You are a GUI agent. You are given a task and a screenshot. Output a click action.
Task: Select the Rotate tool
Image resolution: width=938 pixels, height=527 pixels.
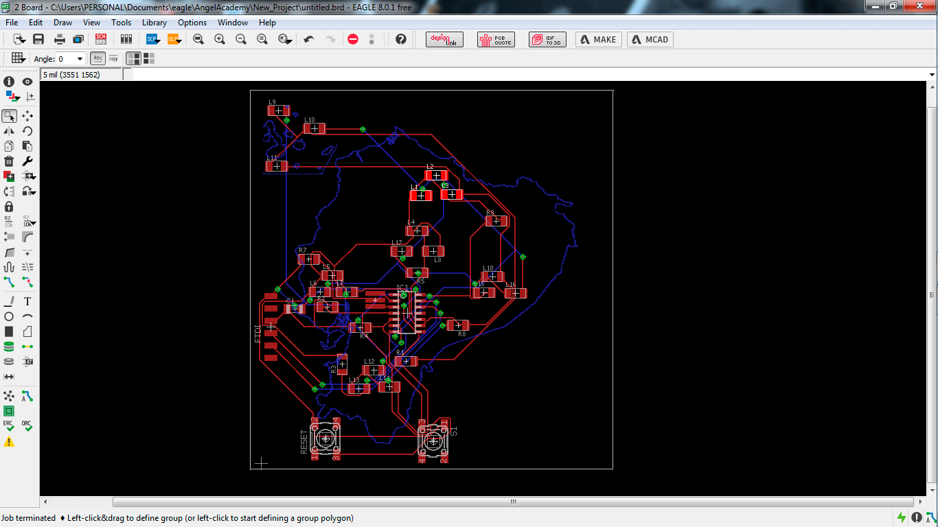[x=27, y=131]
